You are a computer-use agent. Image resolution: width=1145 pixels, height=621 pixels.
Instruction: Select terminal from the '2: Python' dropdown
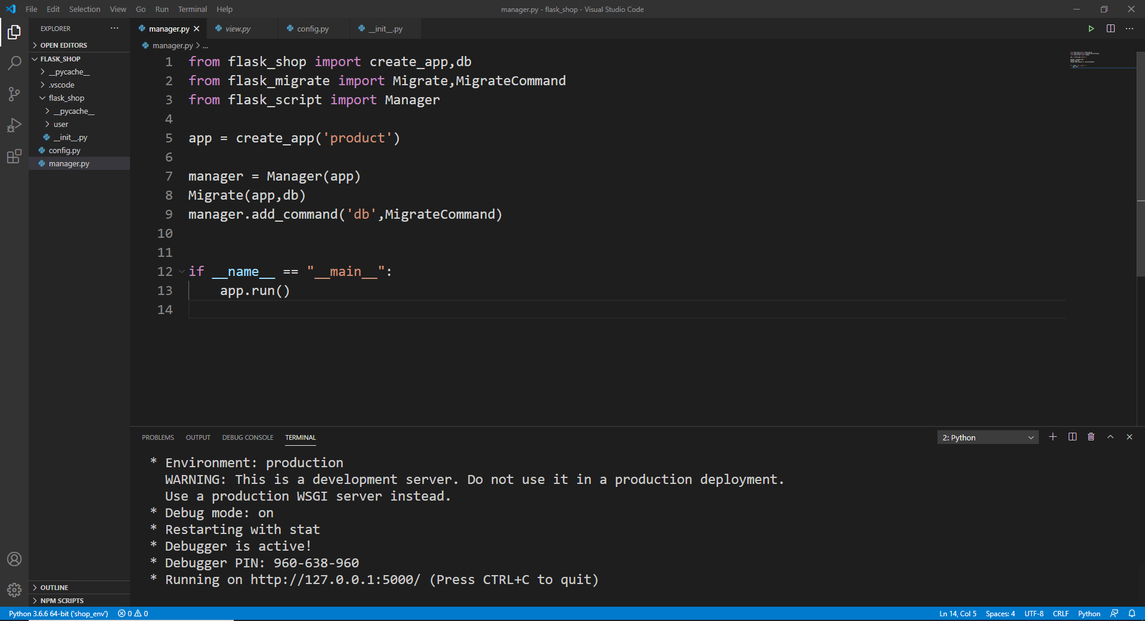point(988,437)
